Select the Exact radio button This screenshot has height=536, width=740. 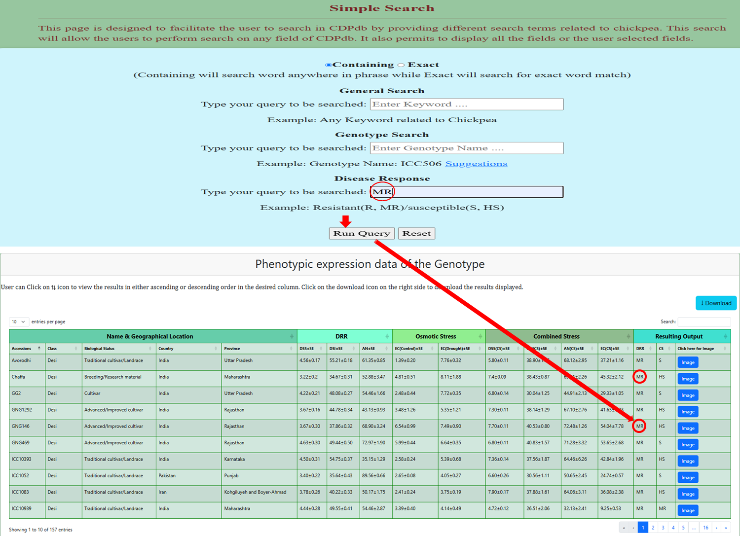click(401, 65)
